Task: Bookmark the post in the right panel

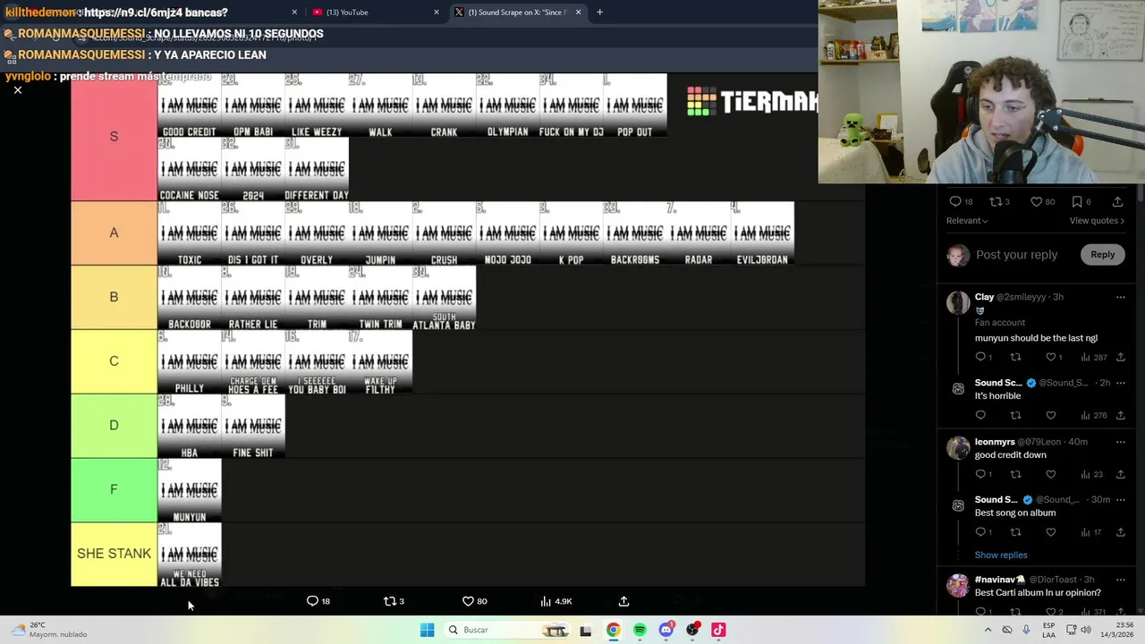Action: (x=1077, y=201)
